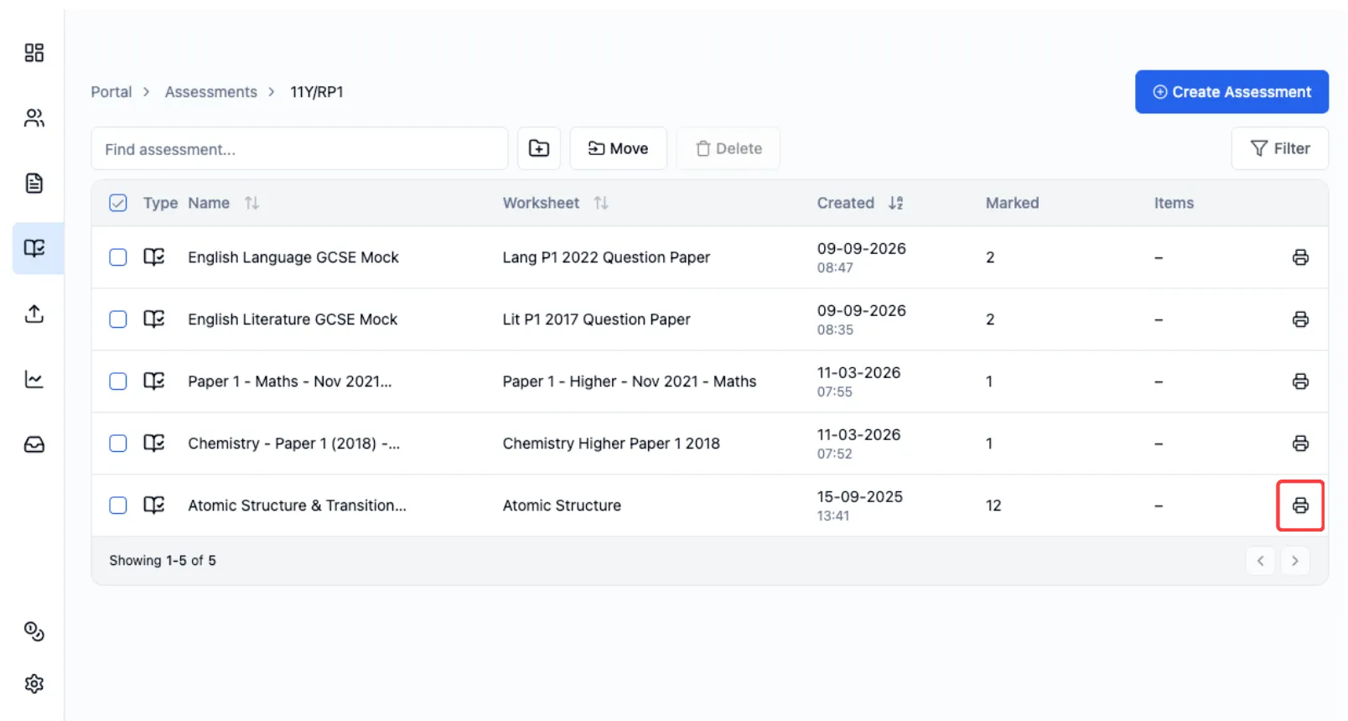Image resolution: width=1348 pixels, height=721 pixels.
Task: Check Paper 1 Maths Nov 2021 checkbox
Action: click(x=118, y=381)
